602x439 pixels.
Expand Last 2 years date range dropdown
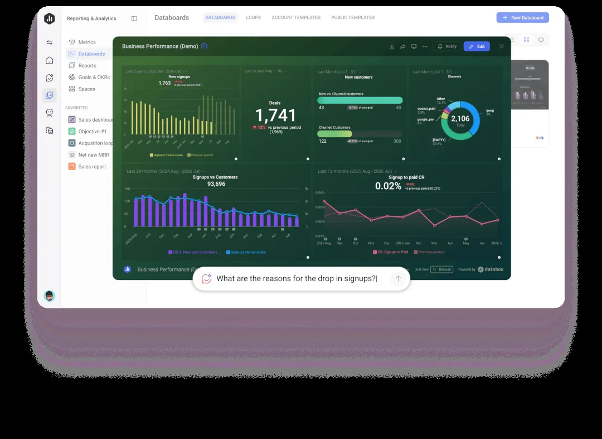click(157, 71)
